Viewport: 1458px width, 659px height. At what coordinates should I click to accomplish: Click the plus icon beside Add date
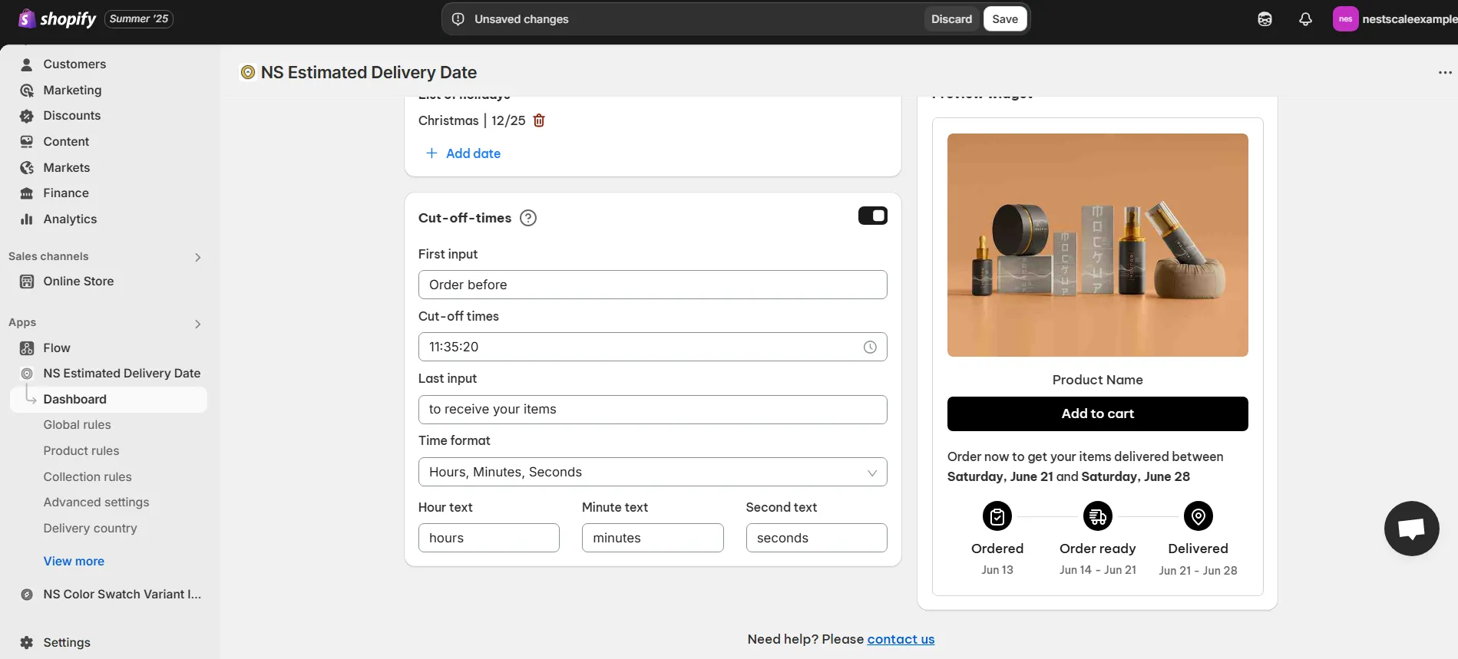(x=431, y=153)
